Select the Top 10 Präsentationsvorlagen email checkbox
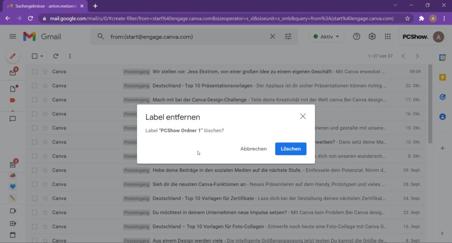The width and height of the screenshot is (452, 243). 35,86
